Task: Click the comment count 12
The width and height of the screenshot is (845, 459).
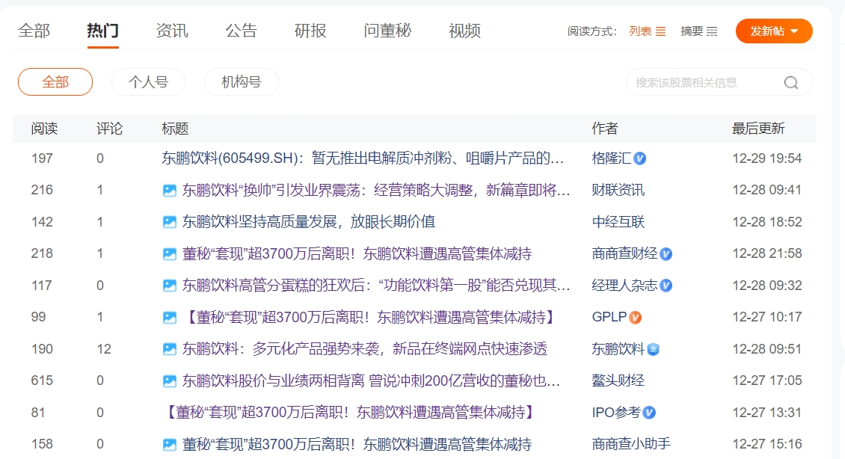Action: [104, 349]
